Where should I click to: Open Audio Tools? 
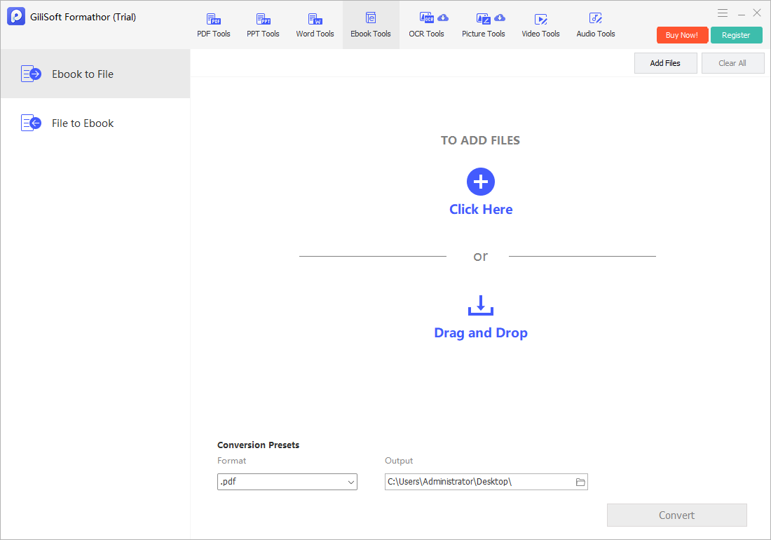596,25
